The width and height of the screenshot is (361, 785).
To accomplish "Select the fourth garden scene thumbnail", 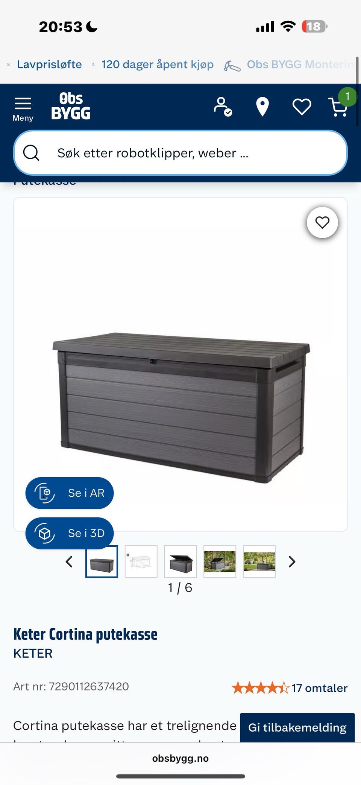I will coord(220,561).
